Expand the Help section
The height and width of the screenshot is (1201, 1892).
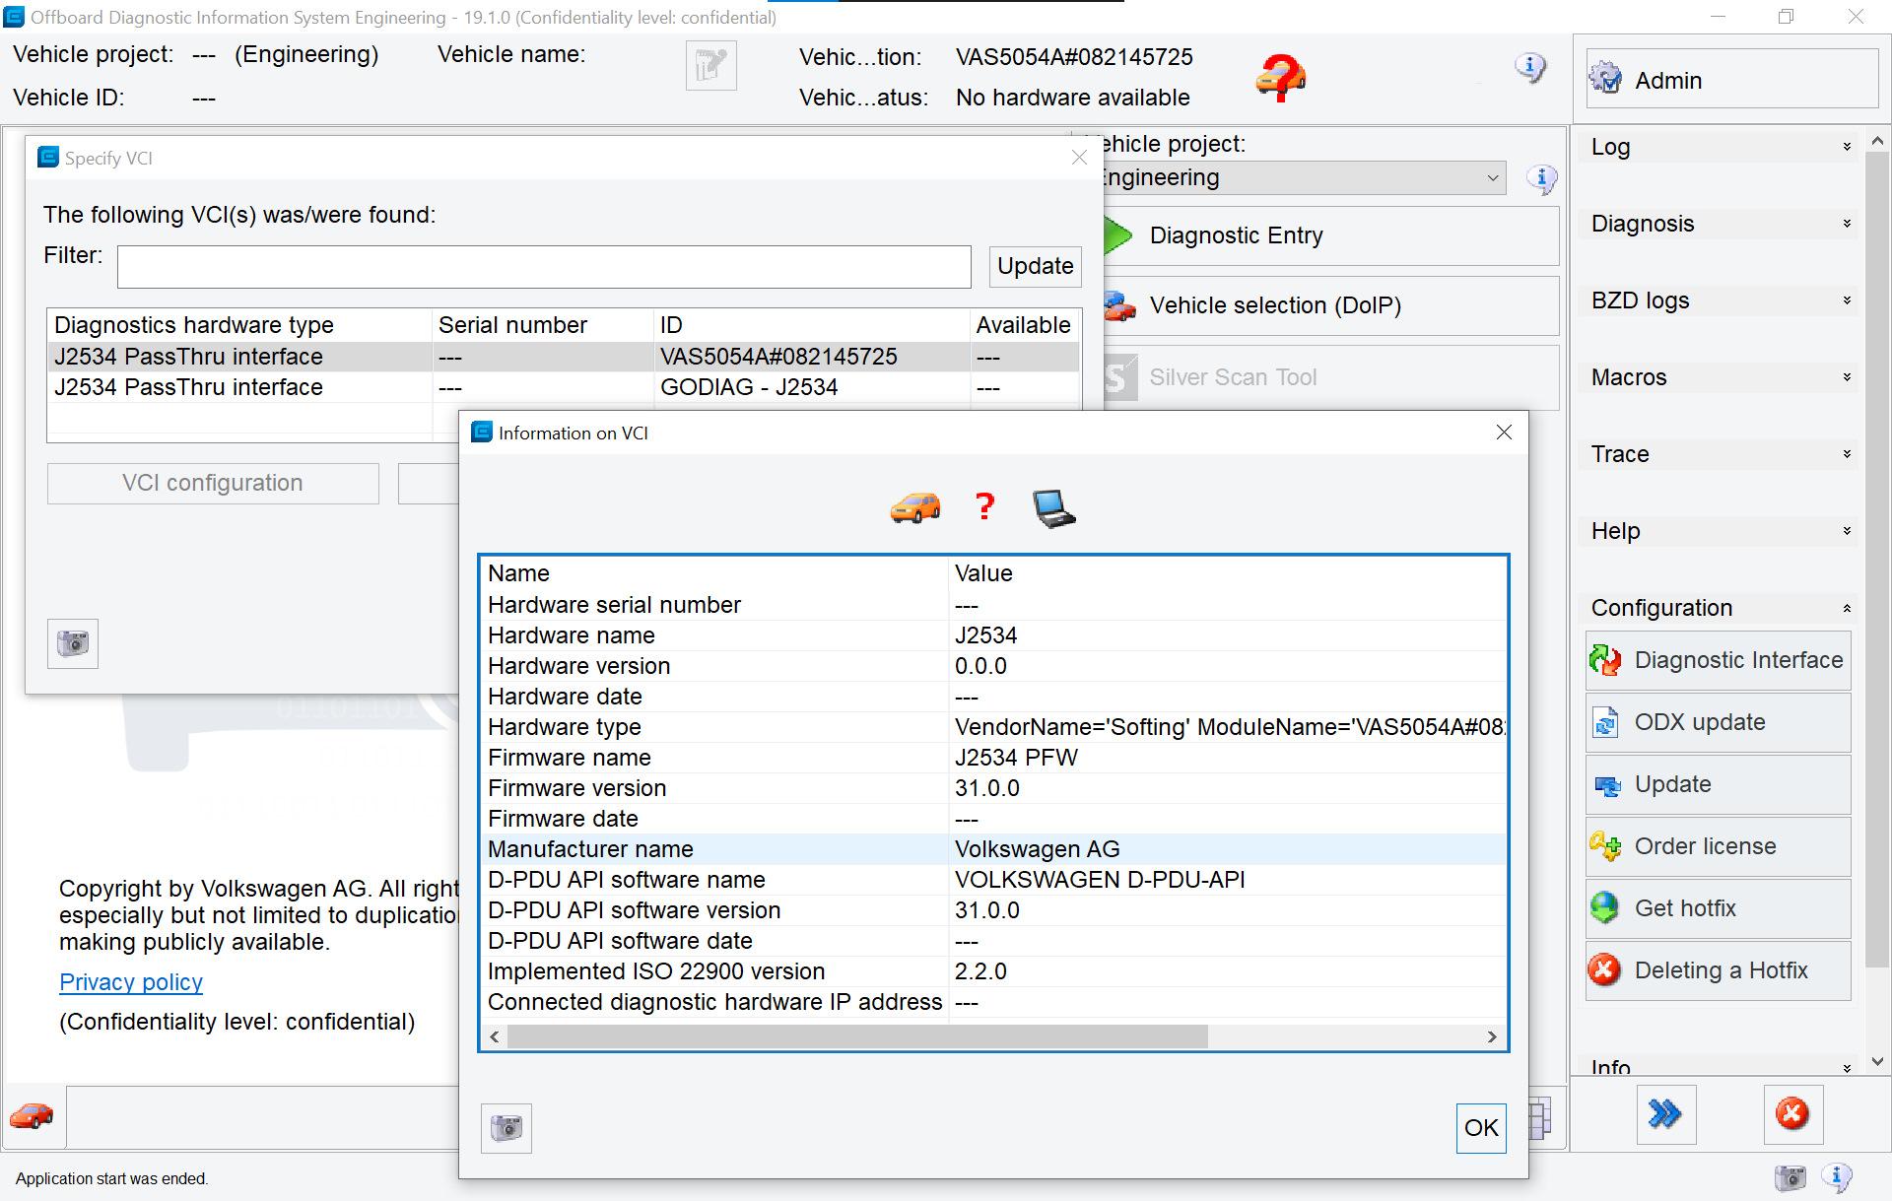(x=1720, y=531)
